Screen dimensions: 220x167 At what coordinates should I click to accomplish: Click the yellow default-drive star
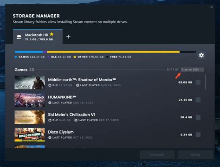click(52, 34)
